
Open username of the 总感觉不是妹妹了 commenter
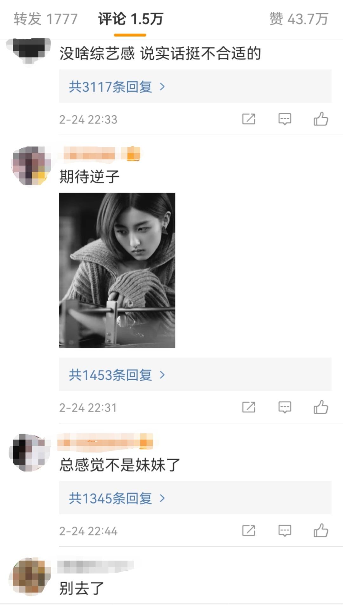[105, 442]
